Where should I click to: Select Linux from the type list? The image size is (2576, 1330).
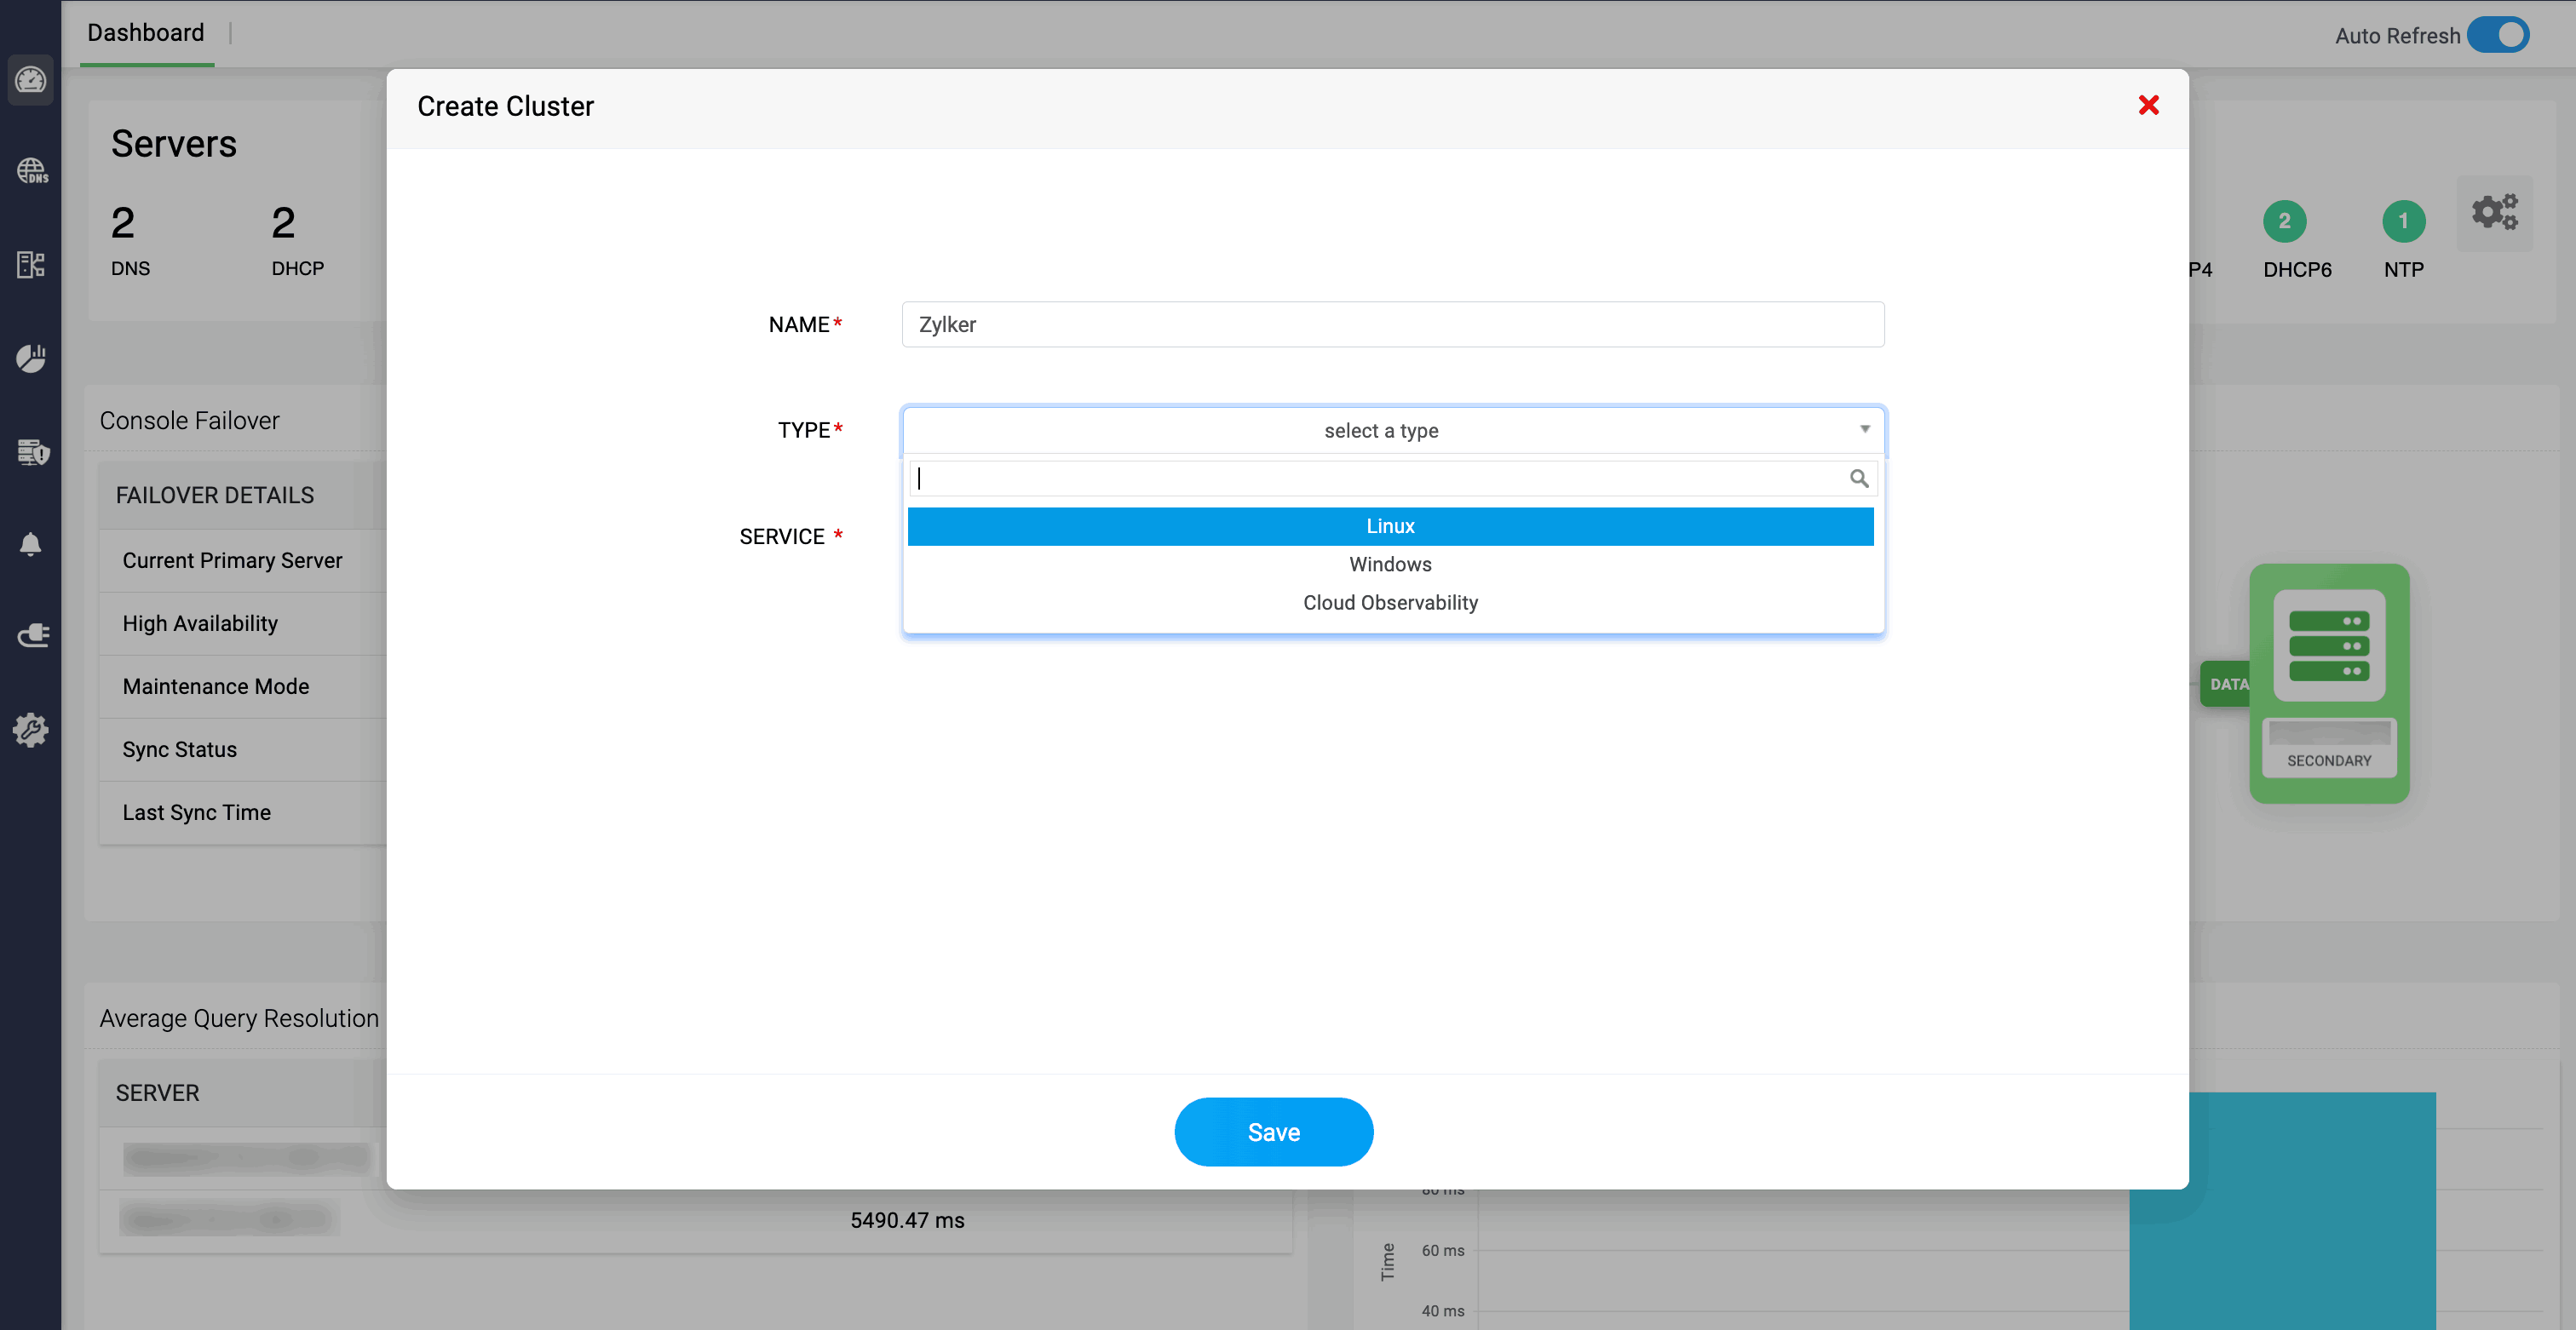(x=1390, y=526)
